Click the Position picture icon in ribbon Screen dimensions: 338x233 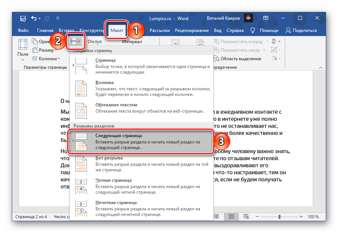(175, 42)
